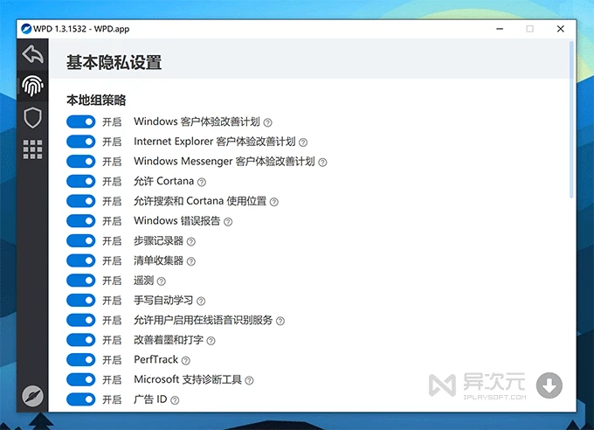Image resolution: width=594 pixels, height=430 pixels.
Task: Show help for 清单收集器
Action: point(191,261)
